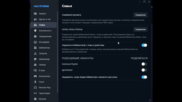Click Управление button for Семейный просмотр
The height and width of the screenshot is (102, 182).
(x=140, y=15)
